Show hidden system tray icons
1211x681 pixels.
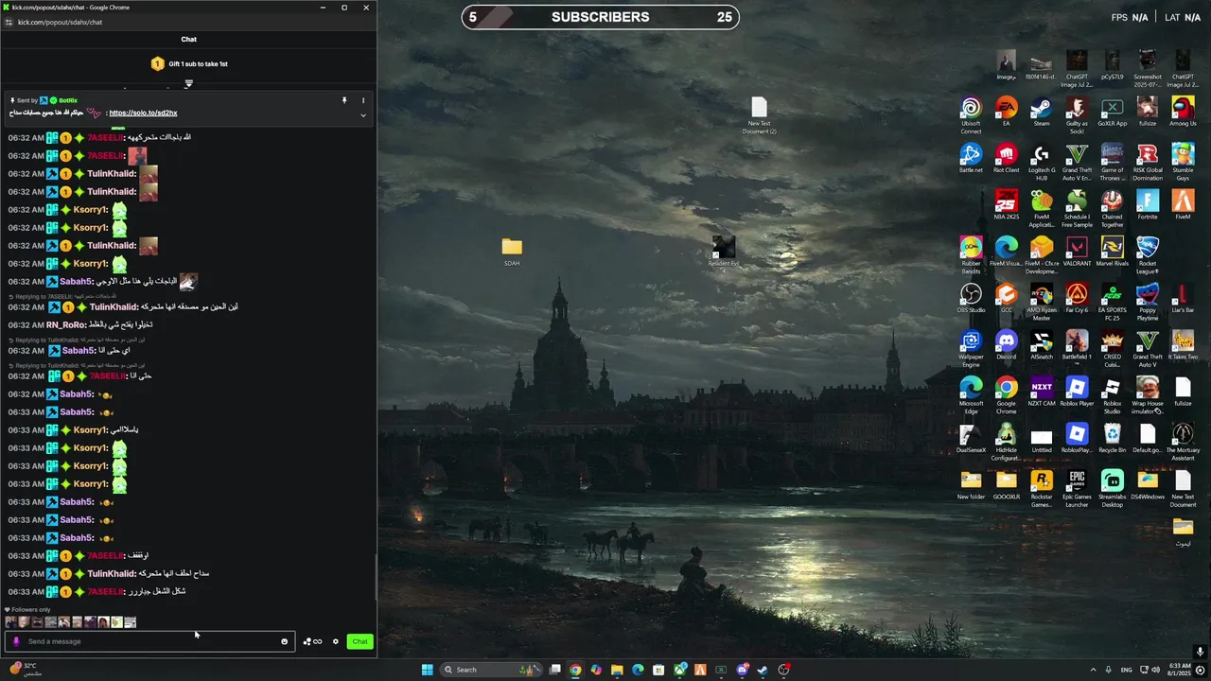tap(1094, 670)
